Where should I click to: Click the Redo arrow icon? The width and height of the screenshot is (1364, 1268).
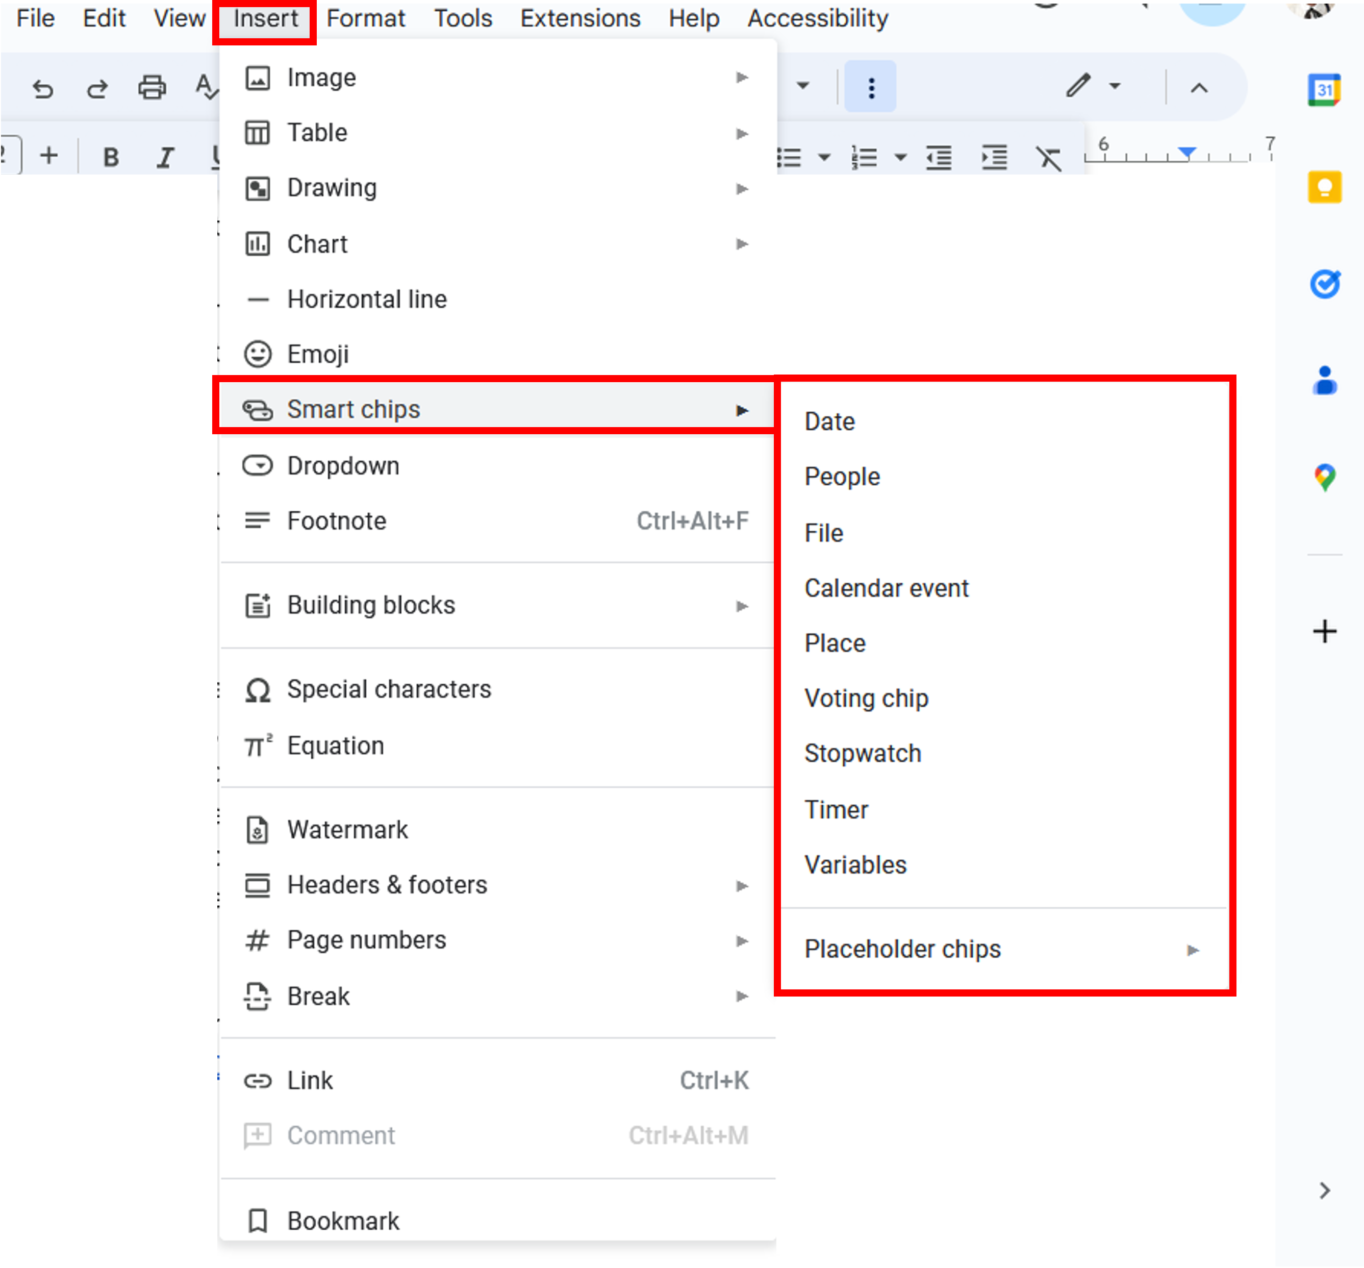coord(97,88)
